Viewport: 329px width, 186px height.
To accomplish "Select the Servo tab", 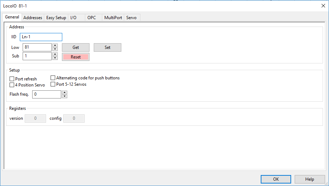I will tap(131, 18).
